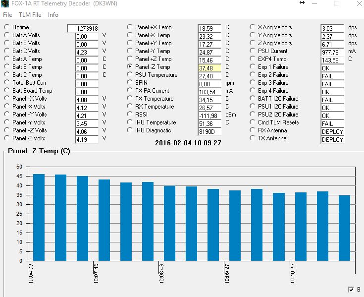Screen dimensions: 364x297
Task: Select the Panel +Z Volts radio button
Action: [x=7, y=130]
